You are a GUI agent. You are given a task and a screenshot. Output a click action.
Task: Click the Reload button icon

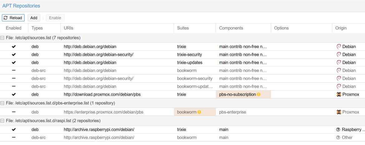pyautogui.click(x=6, y=18)
